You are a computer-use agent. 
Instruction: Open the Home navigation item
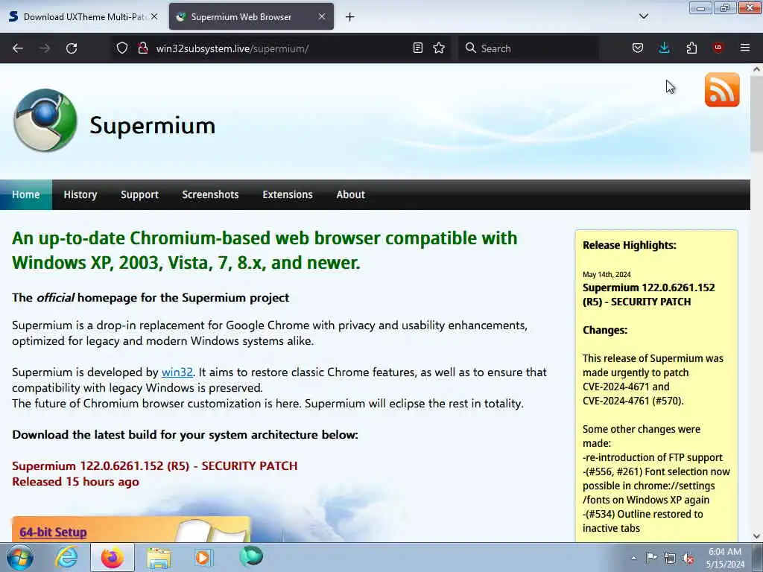(26, 194)
